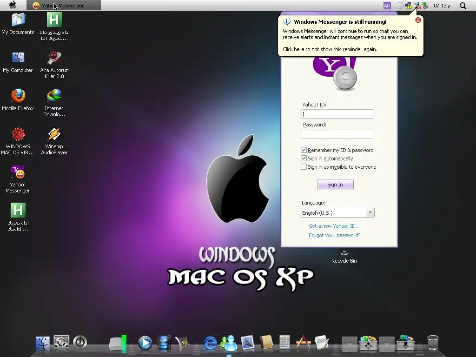Click the Sign In button
The image size is (476, 357).
tap(336, 185)
